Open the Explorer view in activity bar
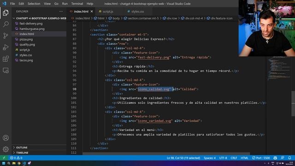The height and width of the screenshot is (166, 295). [x=6, y=13]
